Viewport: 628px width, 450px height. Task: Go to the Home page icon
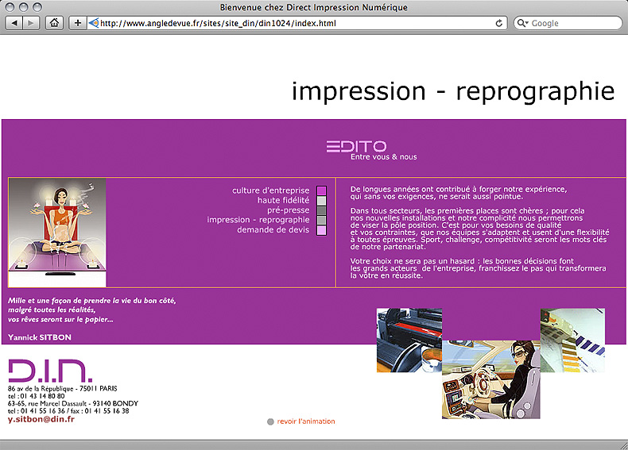(x=54, y=23)
